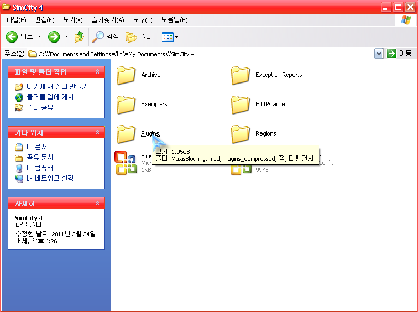Image resolution: width=418 pixels, height=312 pixels.
Task: Open the Back history dropdown arrow
Action: pos(39,37)
